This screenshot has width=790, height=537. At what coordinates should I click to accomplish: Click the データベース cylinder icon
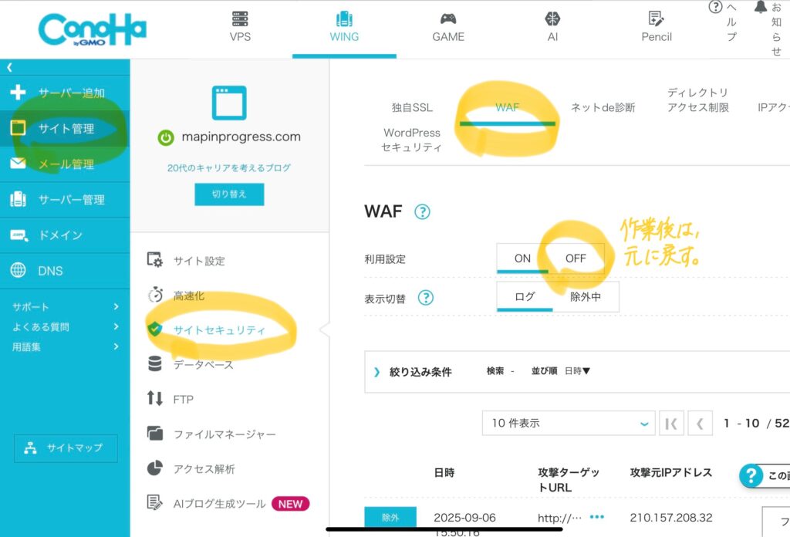(154, 363)
